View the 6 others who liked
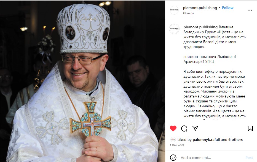This screenshot has width=257, height=162. [235, 140]
